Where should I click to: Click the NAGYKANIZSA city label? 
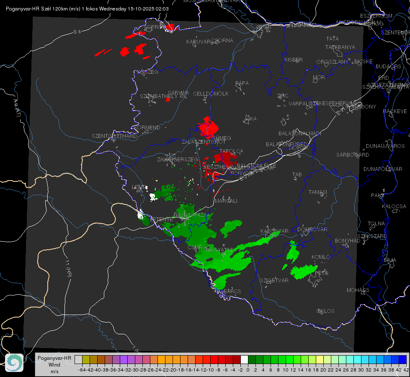coord(192,214)
